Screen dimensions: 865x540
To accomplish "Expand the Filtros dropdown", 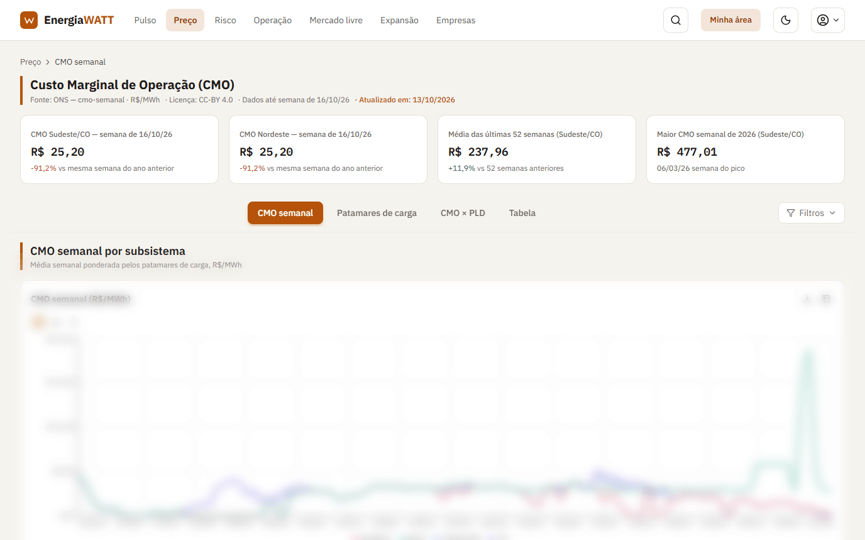I will 811,213.
